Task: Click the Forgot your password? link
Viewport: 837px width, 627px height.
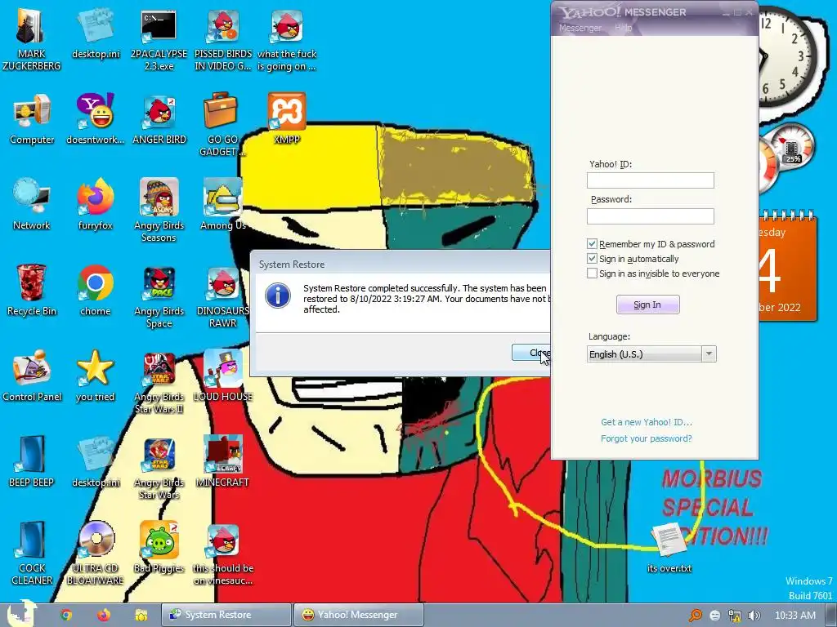Action: [646, 438]
